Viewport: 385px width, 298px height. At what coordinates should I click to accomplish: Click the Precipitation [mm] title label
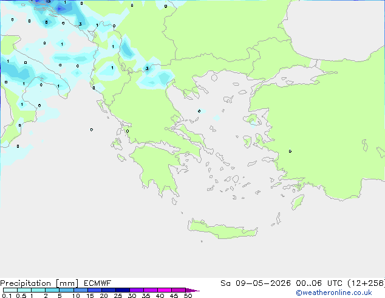(39, 283)
